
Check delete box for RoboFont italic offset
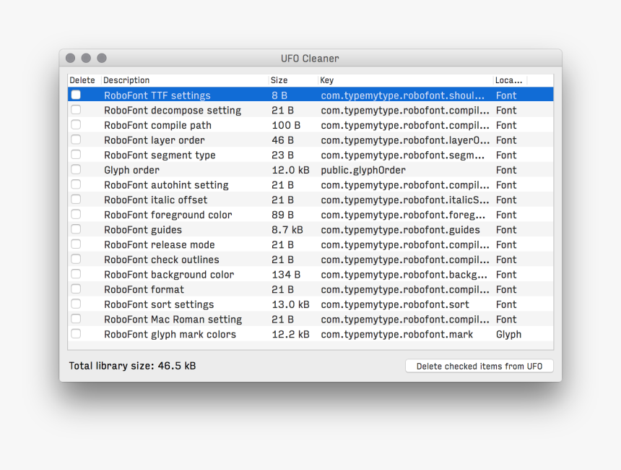click(76, 200)
